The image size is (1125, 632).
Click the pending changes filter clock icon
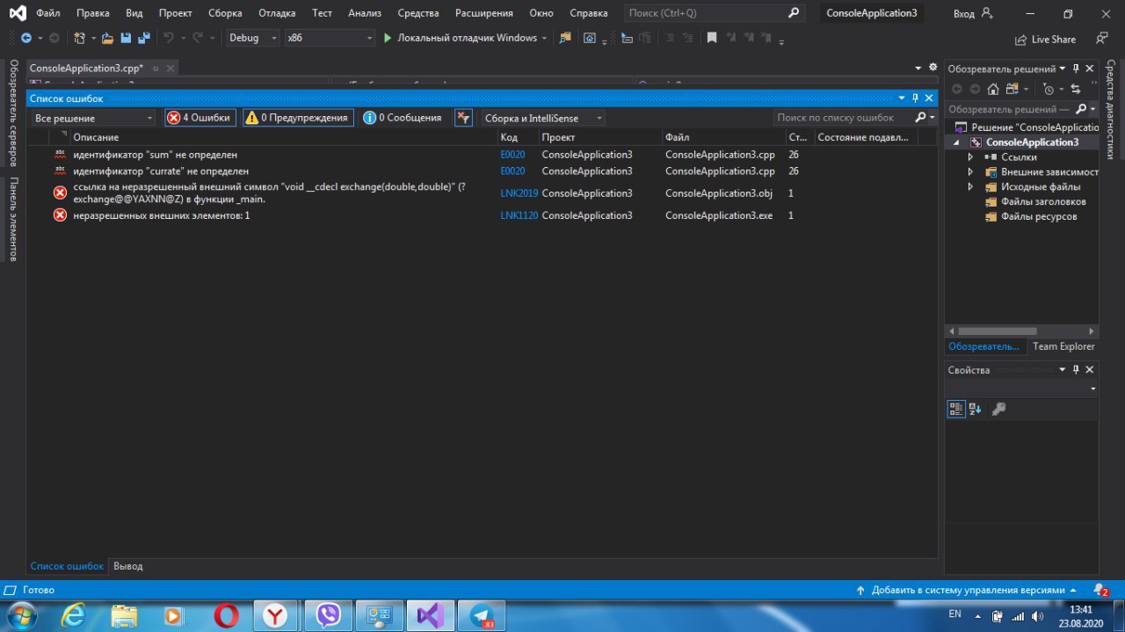1048,89
